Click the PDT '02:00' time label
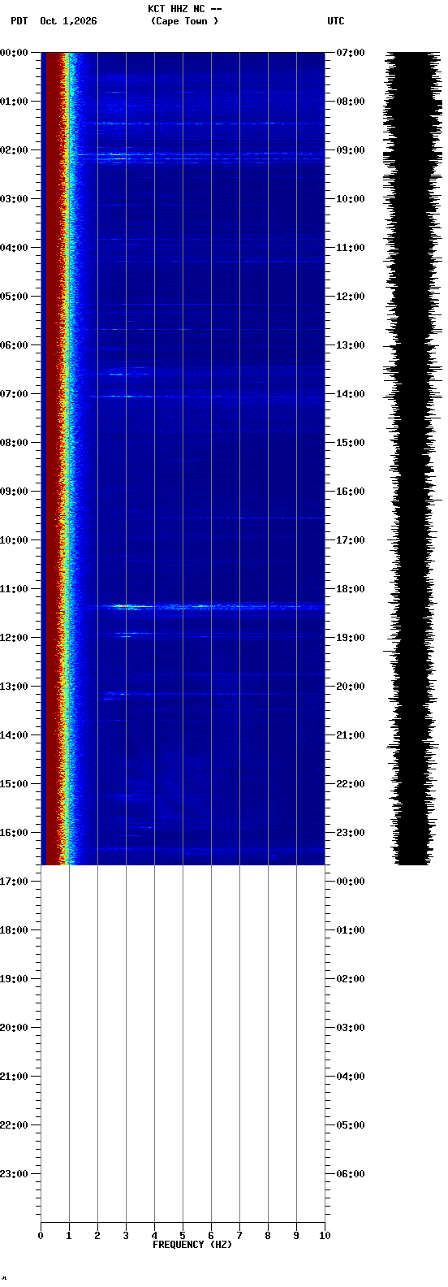The image size is (448, 1287). coord(14,150)
